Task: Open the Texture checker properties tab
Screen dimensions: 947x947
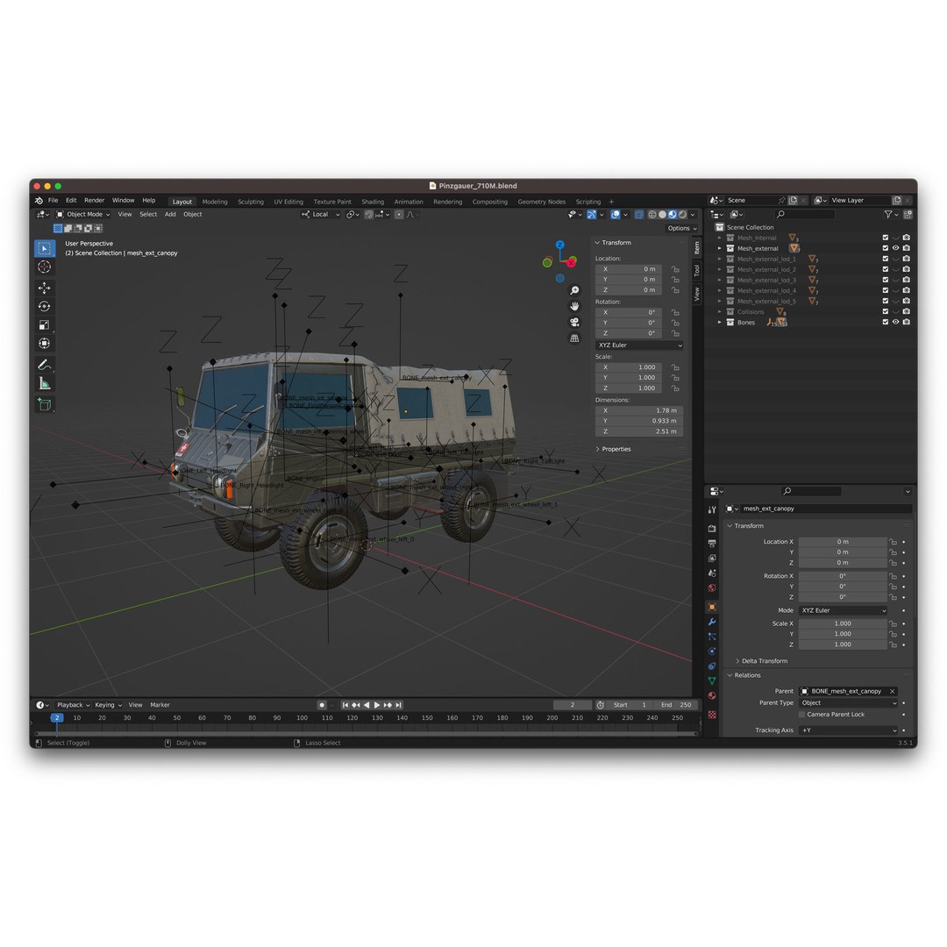Action: click(712, 716)
